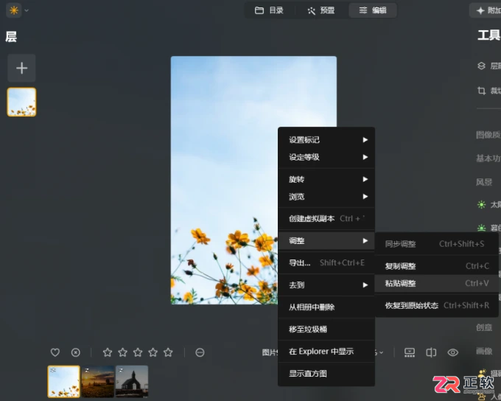Expand the 调整 submenu
The height and width of the screenshot is (401, 501).
[326, 241]
